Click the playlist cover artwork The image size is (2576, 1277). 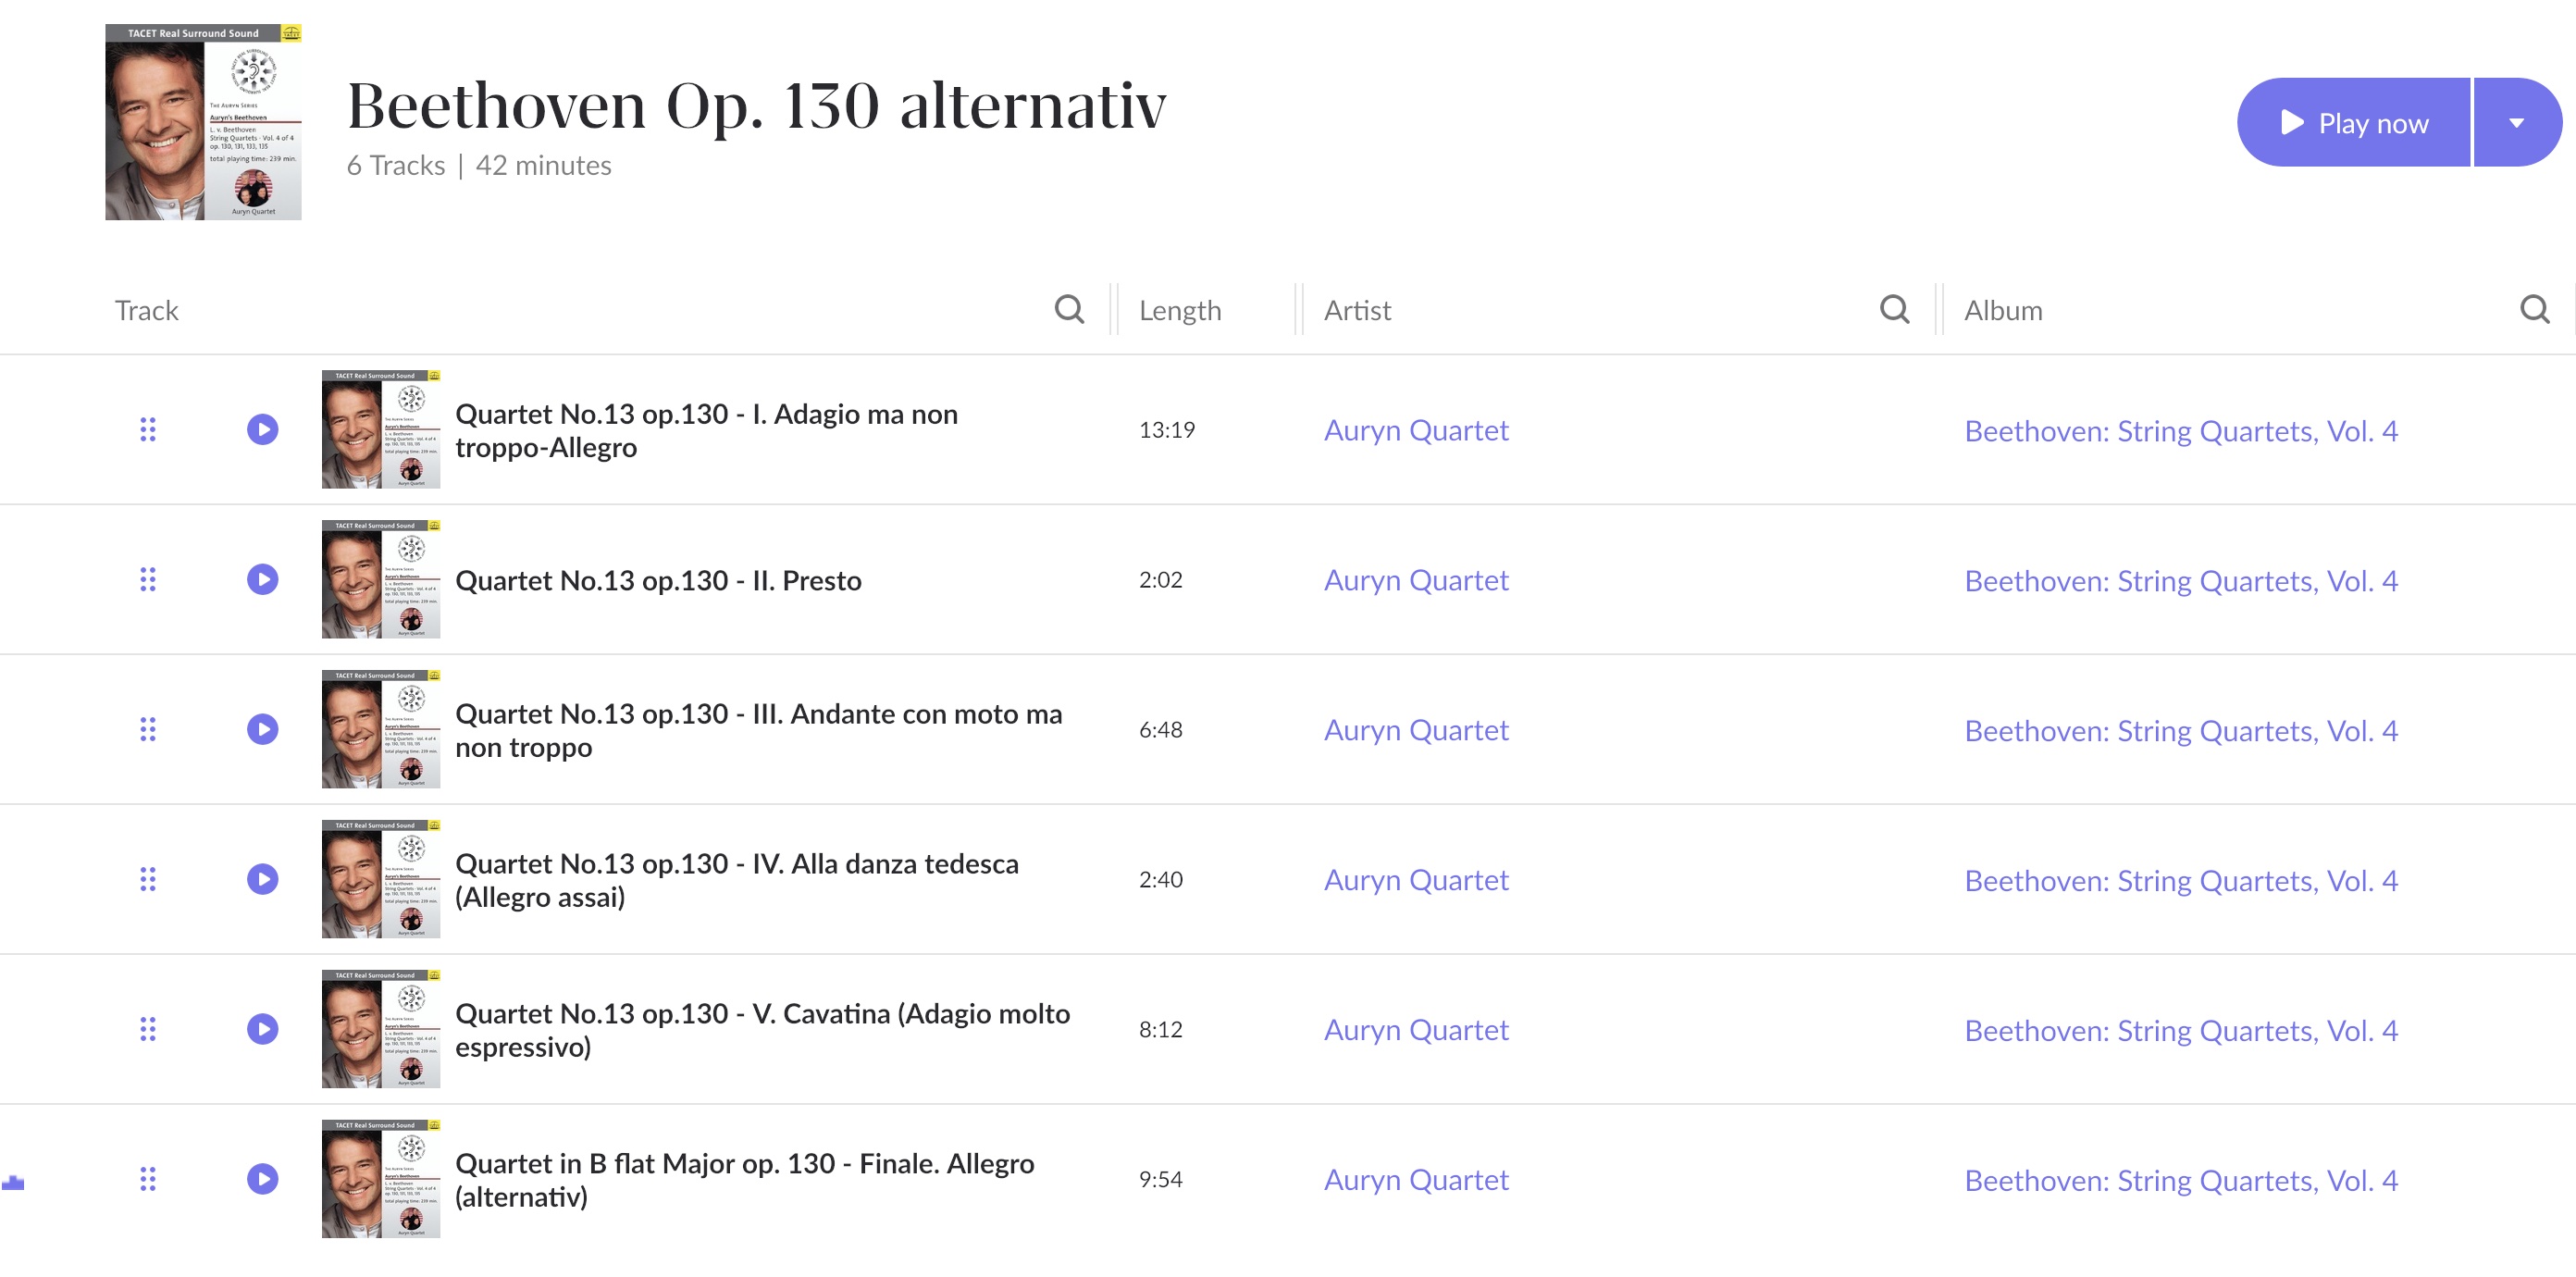(x=203, y=122)
